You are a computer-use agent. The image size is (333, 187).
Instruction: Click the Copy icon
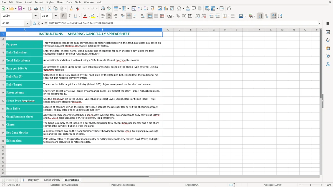coord(56,9)
